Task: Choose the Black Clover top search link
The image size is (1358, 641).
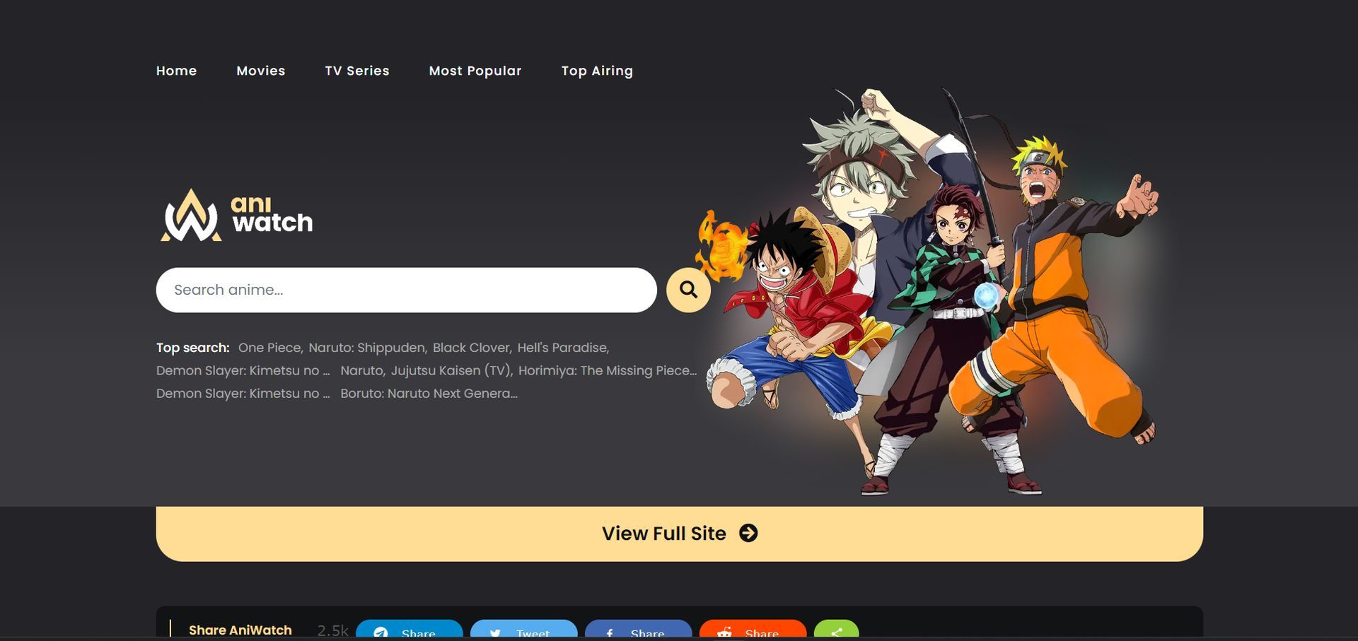Action: [x=471, y=348]
